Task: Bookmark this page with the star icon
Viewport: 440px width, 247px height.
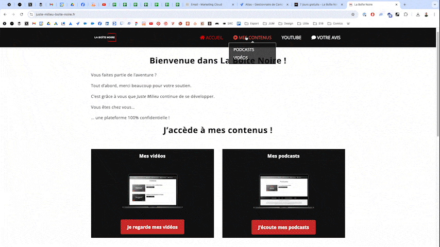Action: click(353, 14)
